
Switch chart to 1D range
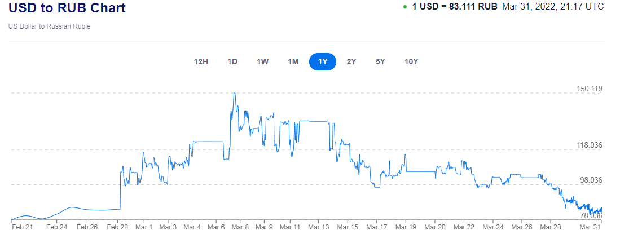pos(232,62)
